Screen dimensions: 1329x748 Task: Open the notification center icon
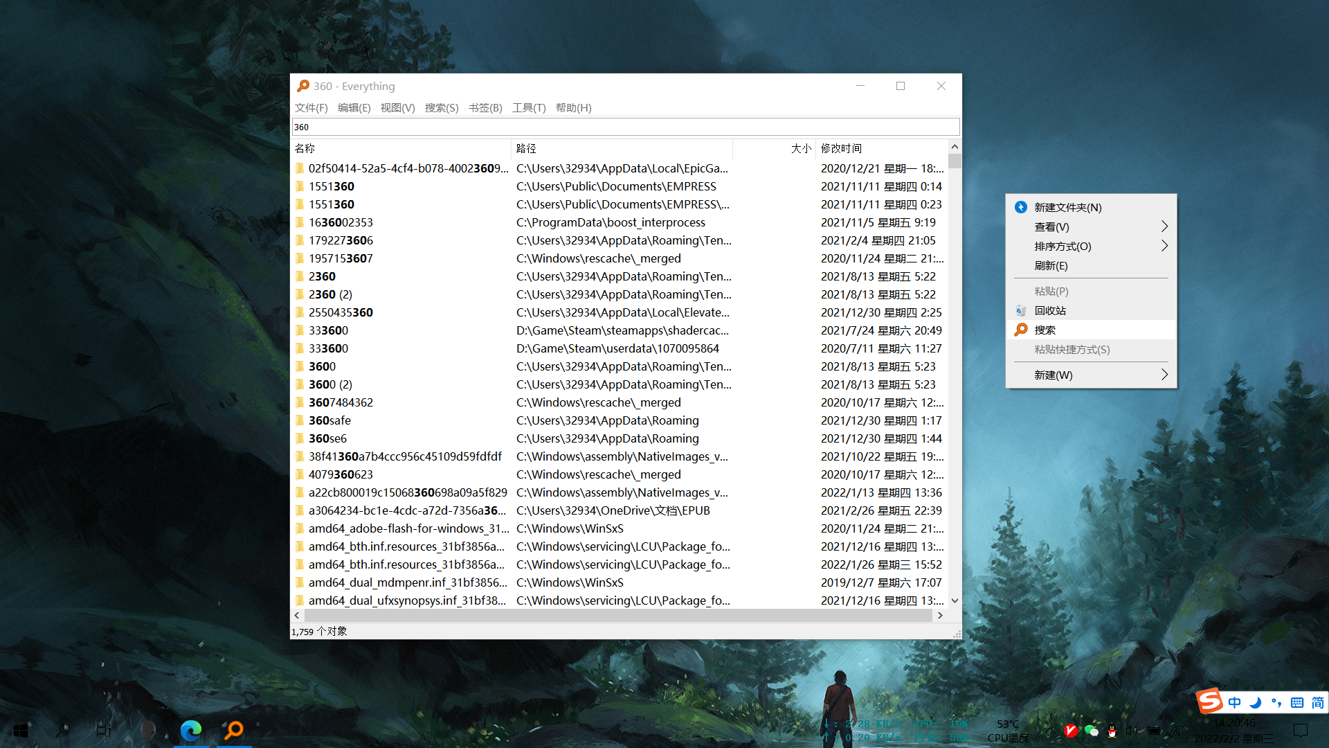[1301, 730]
